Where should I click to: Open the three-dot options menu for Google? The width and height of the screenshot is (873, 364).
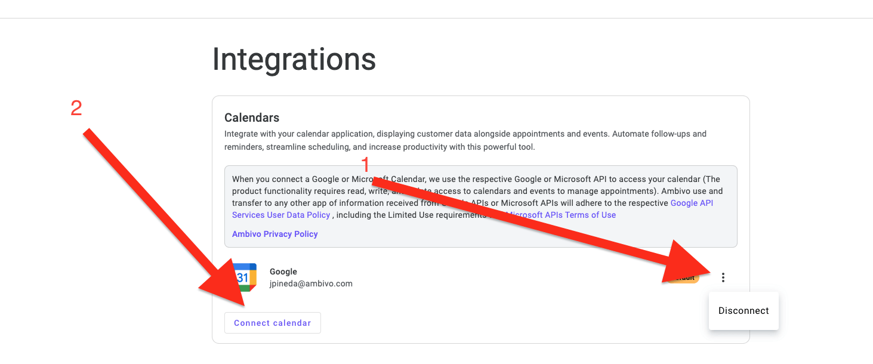723,277
